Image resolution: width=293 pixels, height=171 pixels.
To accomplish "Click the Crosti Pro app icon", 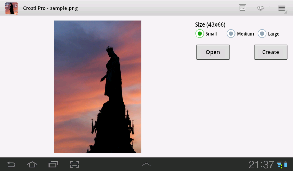I will coord(11,8).
